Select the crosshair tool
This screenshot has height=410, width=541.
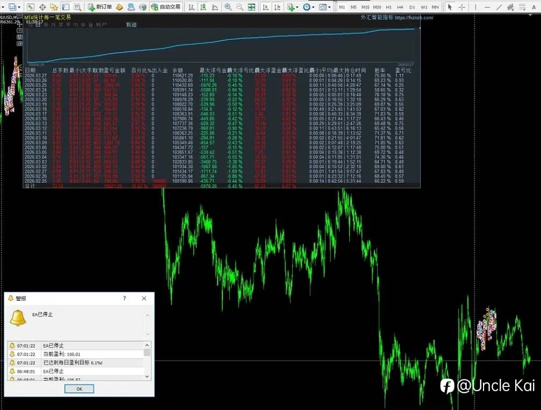pos(461,7)
